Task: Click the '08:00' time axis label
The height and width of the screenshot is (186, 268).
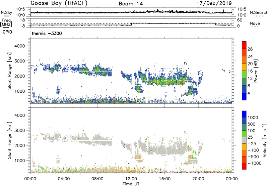Action: pos(97,179)
